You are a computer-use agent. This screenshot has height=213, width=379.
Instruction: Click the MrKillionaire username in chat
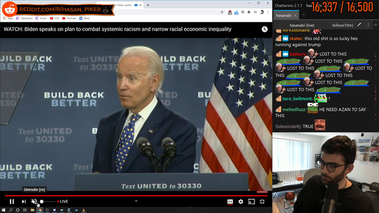coord(296,30)
